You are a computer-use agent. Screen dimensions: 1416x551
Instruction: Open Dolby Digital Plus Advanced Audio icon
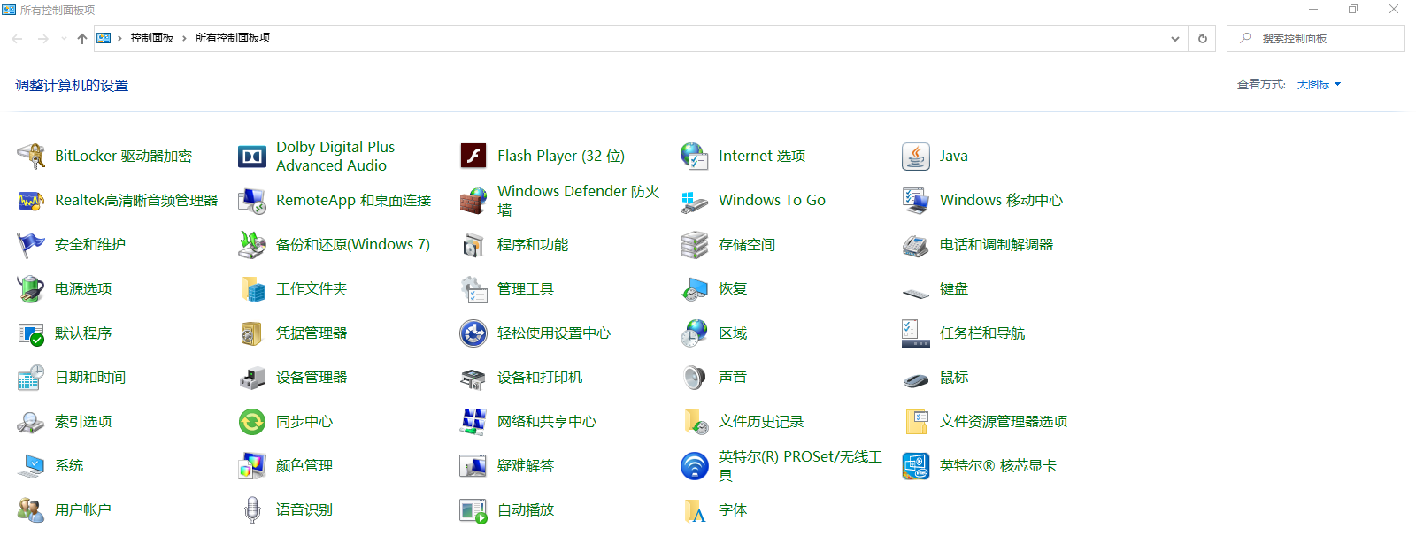click(252, 157)
